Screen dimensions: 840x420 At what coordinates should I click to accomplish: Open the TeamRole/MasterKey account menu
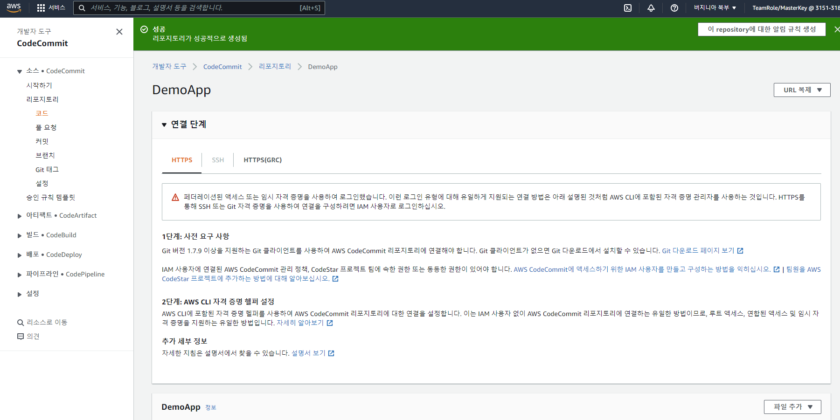coord(796,8)
